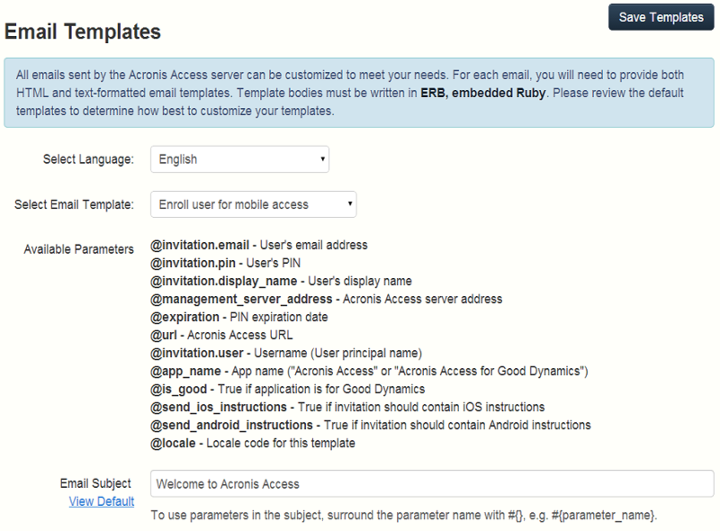
Task: Select the @invitation.pin parameter text
Action: [194, 263]
